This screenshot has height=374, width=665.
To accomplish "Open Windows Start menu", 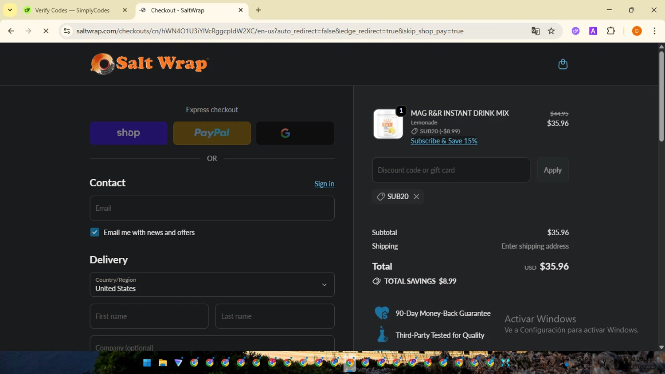I will 147,363.
